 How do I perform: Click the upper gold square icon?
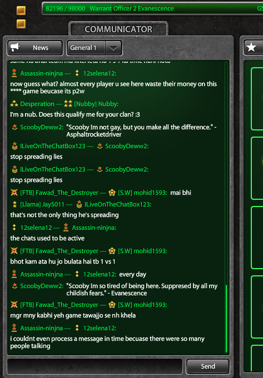[21, 11]
